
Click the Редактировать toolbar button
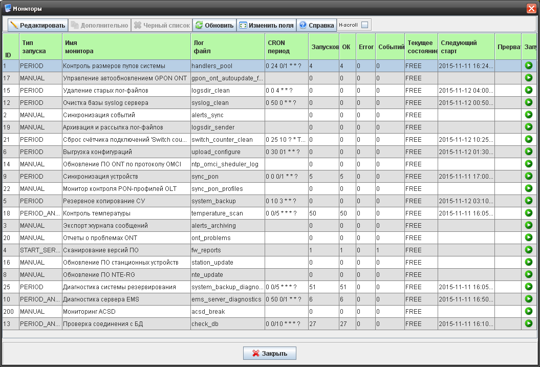pyautogui.click(x=38, y=25)
